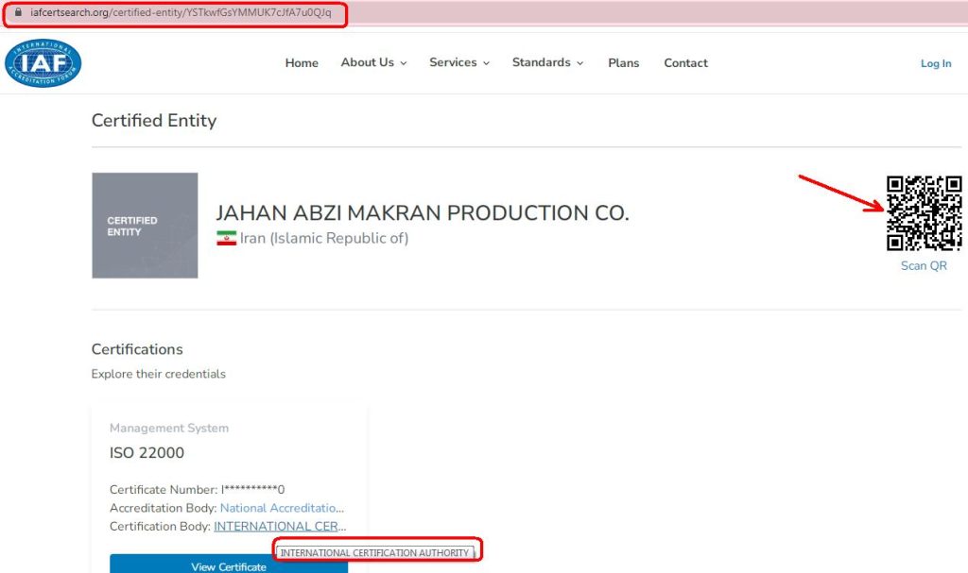Click the Log In link
The image size is (968, 573).
[x=936, y=63]
